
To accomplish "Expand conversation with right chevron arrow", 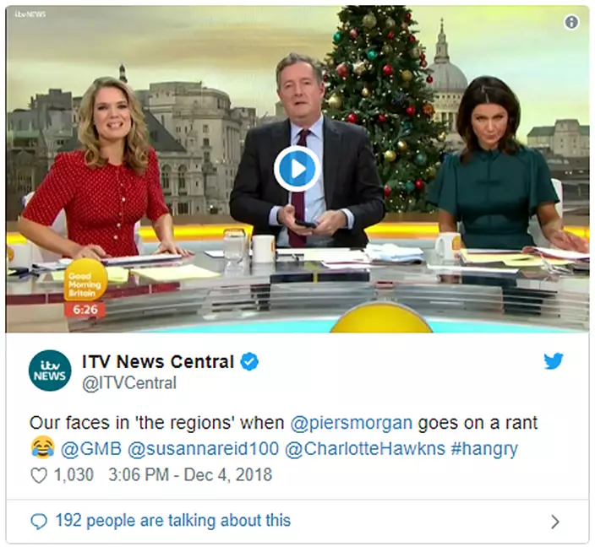I will point(554,522).
